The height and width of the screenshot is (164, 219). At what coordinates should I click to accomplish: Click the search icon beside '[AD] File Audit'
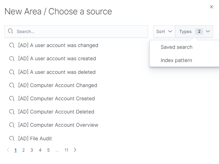click(12, 139)
